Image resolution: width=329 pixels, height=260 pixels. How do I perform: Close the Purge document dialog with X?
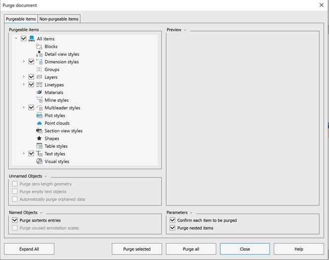click(x=322, y=5)
